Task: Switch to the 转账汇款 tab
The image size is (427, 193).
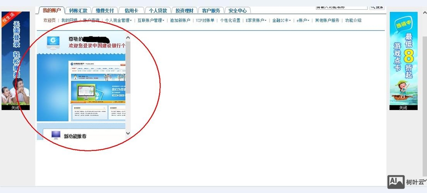Action: pyautogui.click(x=78, y=10)
